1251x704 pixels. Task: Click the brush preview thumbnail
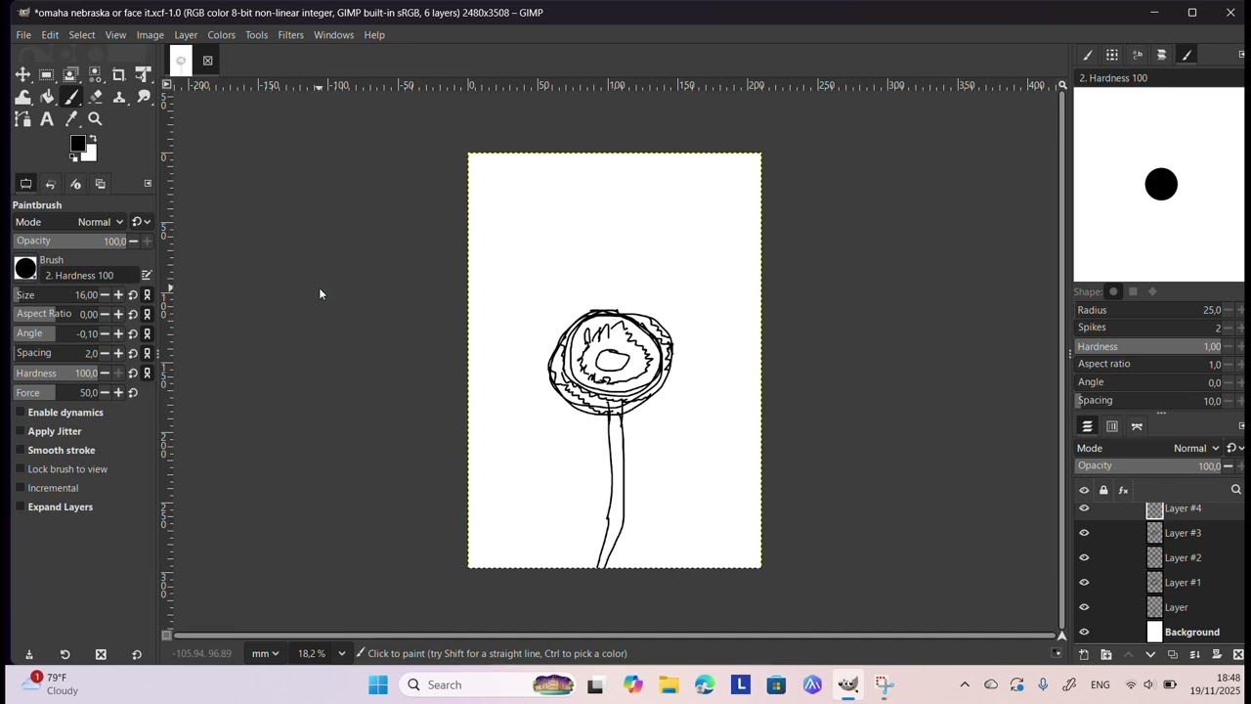(25, 268)
